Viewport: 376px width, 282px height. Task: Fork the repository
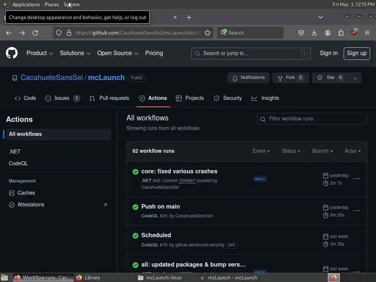[x=291, y=78]
